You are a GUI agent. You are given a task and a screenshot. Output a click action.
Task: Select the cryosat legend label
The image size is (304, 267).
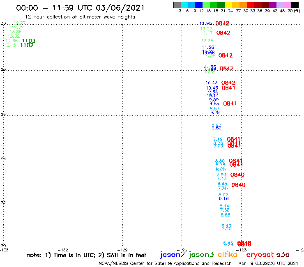pyautogui.click(x=260, y=255)
